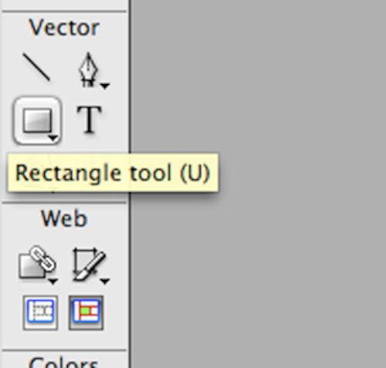
Task: Choose the Rectangle tool
Action: [38, 120]
